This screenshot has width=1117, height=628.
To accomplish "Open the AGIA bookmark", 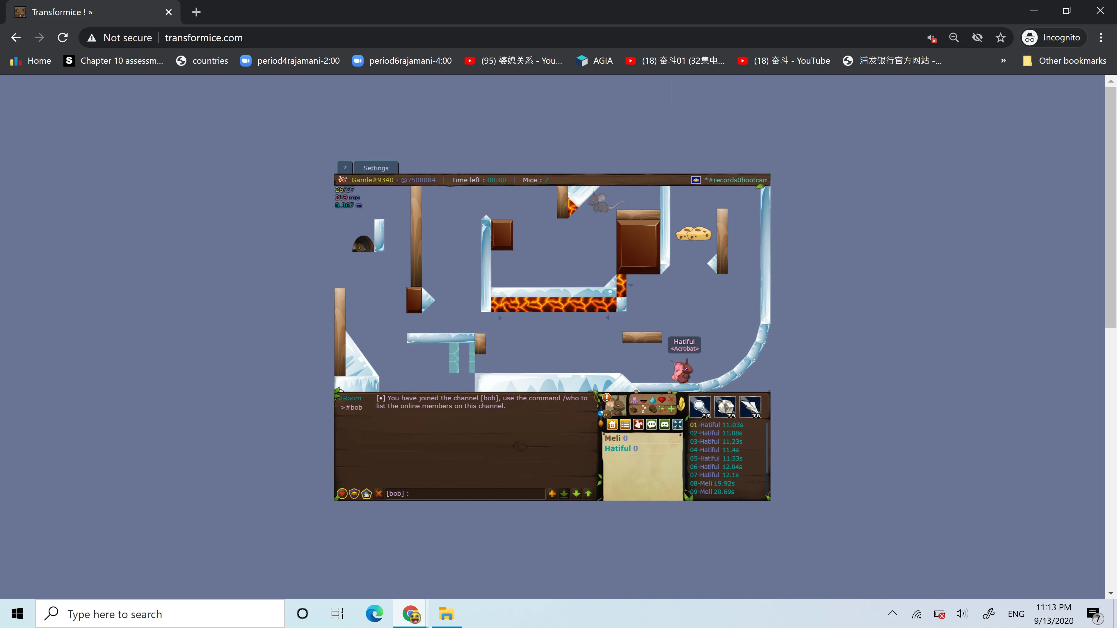I will [x=595, y=61].
